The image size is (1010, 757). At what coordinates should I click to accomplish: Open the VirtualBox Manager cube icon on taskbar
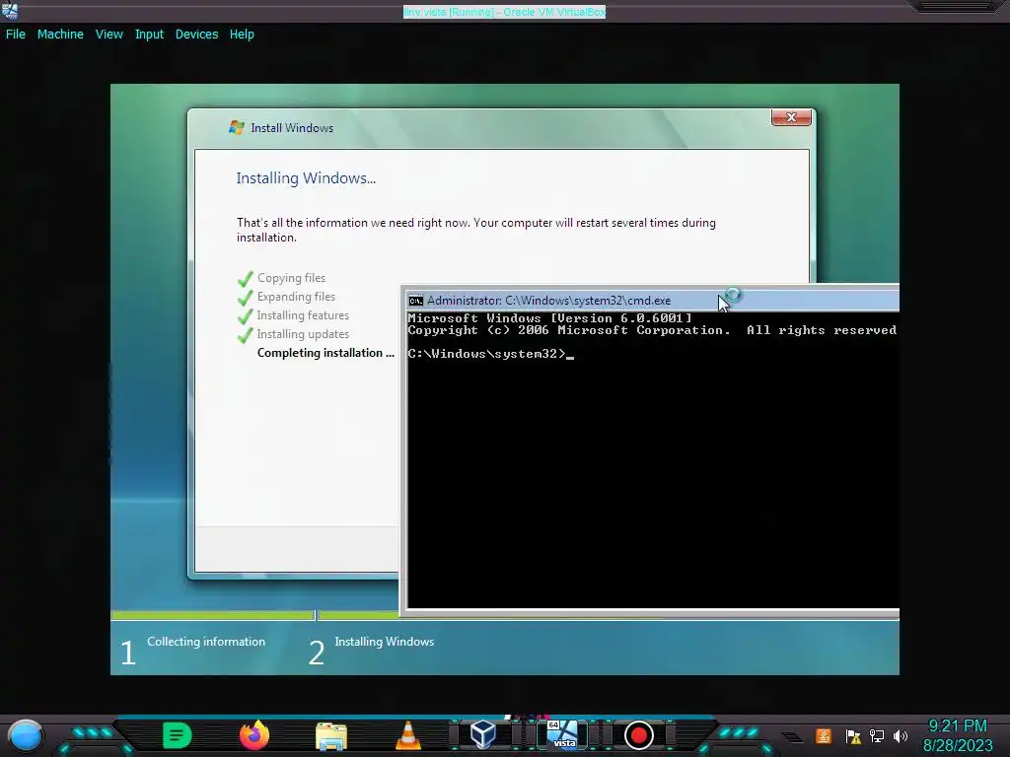point(482,734)
